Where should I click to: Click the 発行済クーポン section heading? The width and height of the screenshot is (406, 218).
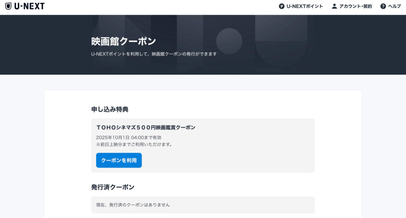pyautogui.click(x=113, y=187)
